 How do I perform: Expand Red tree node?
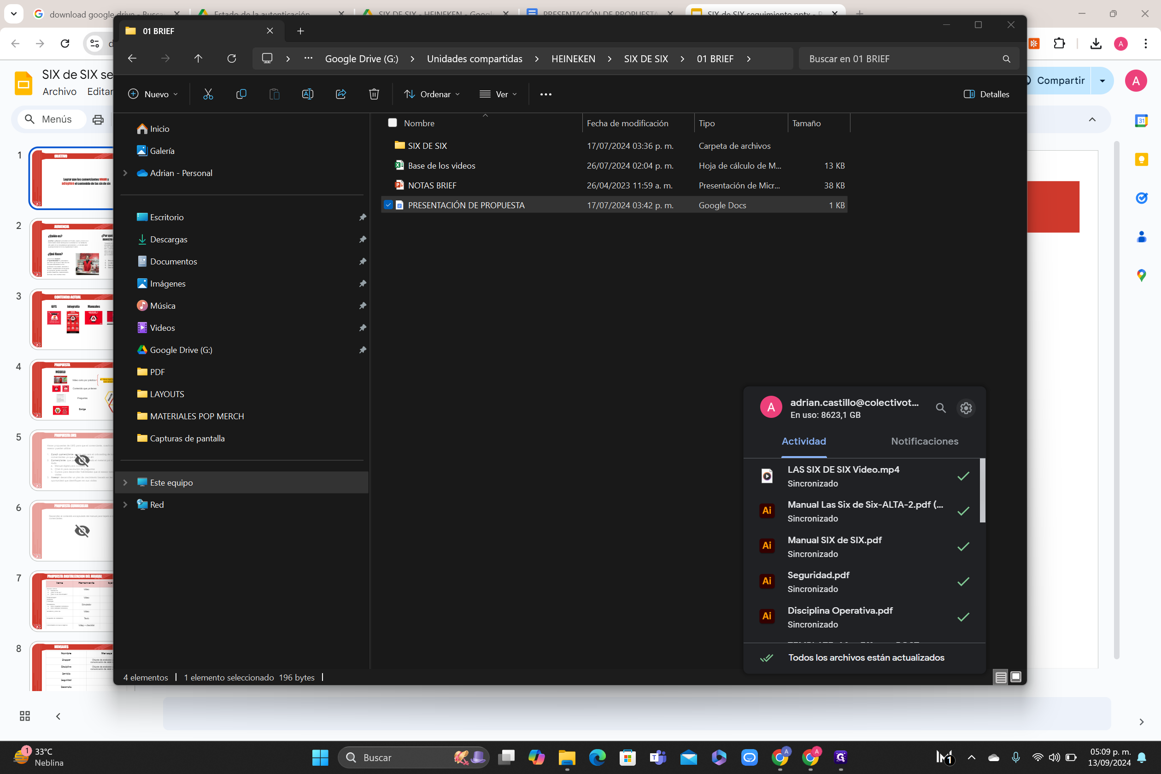click(125, 504)
